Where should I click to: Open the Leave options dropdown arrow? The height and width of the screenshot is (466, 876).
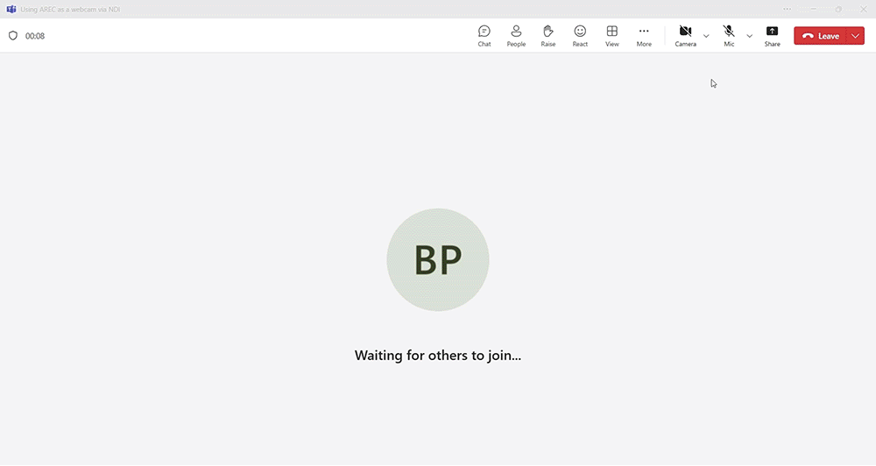click(x=856, y=36)
